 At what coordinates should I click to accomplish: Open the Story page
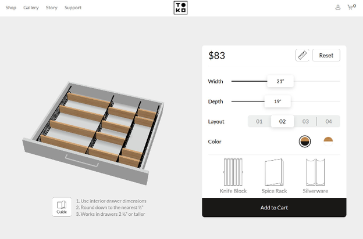[51, 8]
